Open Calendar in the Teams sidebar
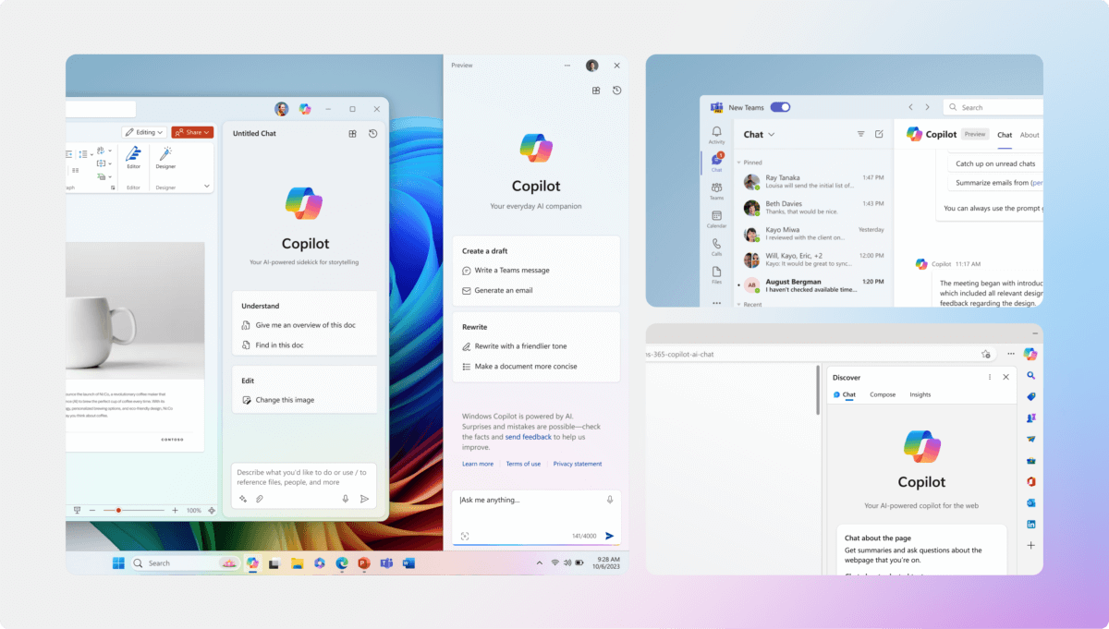This screenshot has width=1109, height=629. point(716,219)
